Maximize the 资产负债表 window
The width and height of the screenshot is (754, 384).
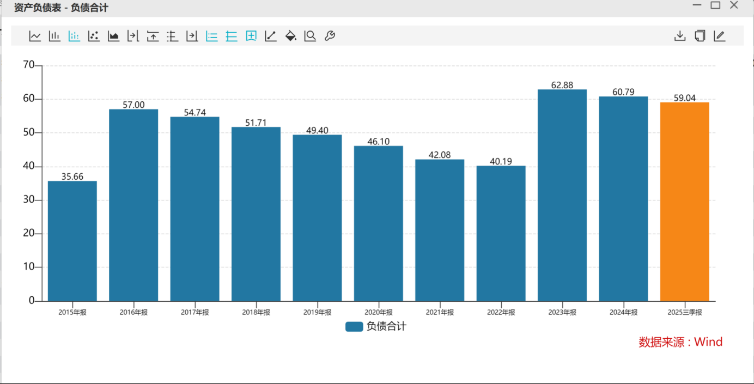[x=715, y=5]
